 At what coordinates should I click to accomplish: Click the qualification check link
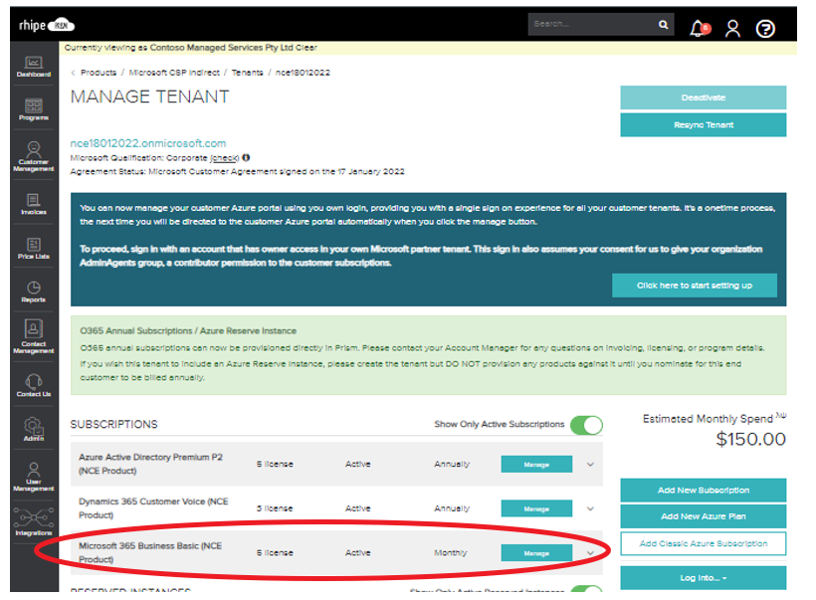tap(224, 157)
